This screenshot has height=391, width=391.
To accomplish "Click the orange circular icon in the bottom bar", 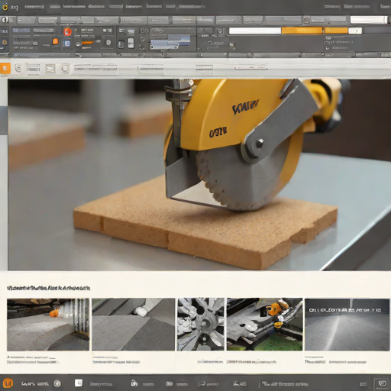I will pos(8,383).
